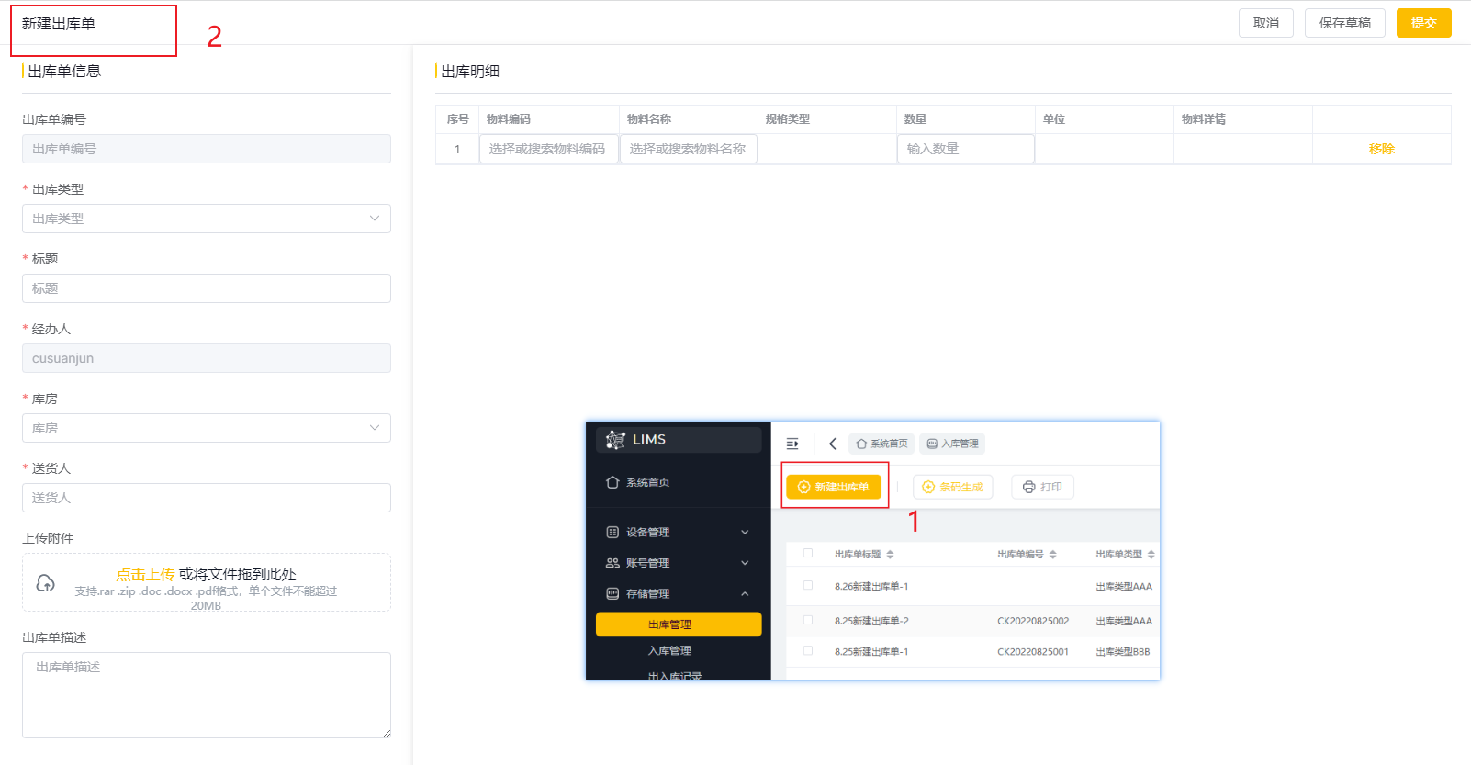Click the 保存草稿 button

[1344, 23]
